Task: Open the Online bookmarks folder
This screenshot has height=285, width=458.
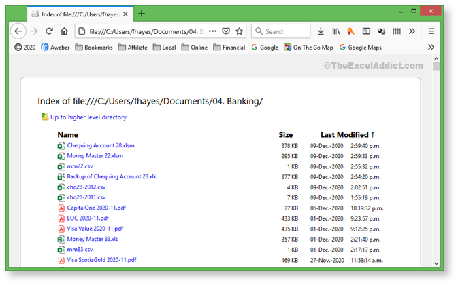Action: tap(194, 47)
